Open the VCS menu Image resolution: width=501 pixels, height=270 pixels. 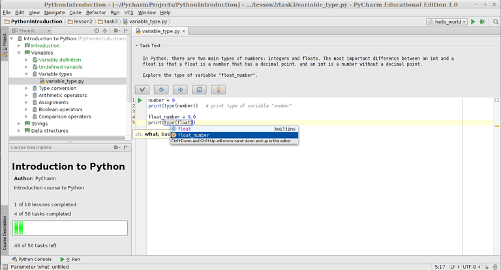click(129, 12)
